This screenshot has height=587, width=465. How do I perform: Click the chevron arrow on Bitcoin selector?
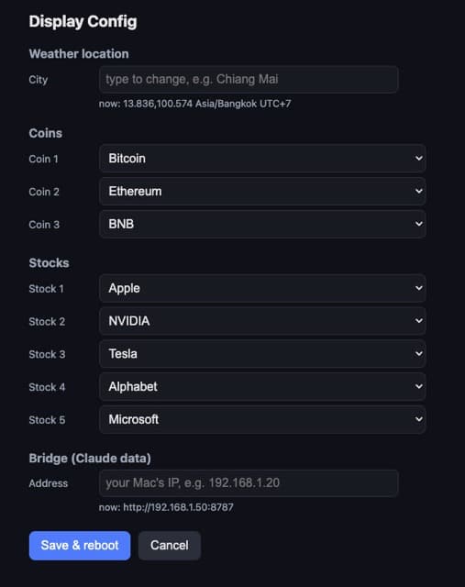tap(419, 159)
